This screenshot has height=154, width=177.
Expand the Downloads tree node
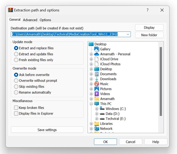click(x=91, y=79)
